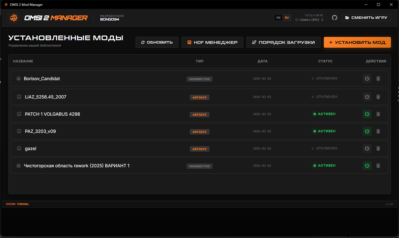
Task: Clear the system terminal log
Action: pos(389,204)
